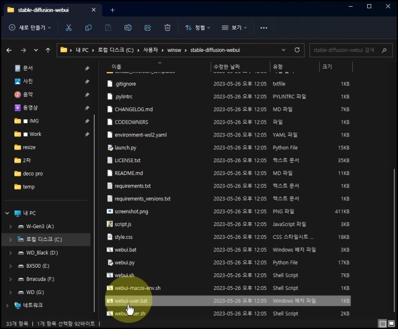Viewport: 398px width, 329px height.
Task: Click the search magnifier icon
Action: 384,50
